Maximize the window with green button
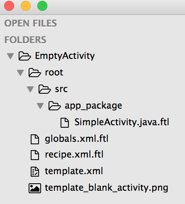The height and width of the screenshot is (204, 185). [42, 6]
